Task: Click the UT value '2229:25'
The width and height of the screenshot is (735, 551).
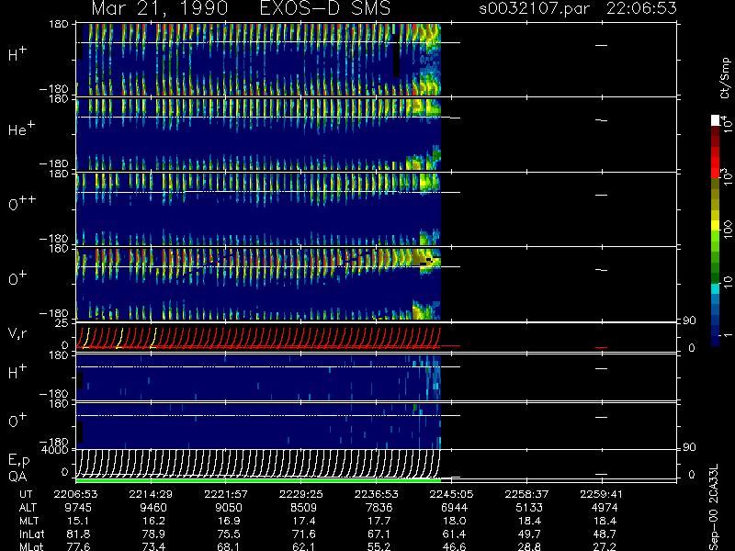Action: pyautogui.click(x=301, y=494)
